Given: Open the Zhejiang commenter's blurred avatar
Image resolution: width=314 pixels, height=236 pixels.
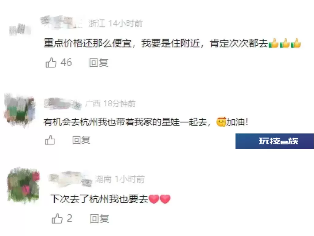Looking at the screenshot, I should pos(20,30).
